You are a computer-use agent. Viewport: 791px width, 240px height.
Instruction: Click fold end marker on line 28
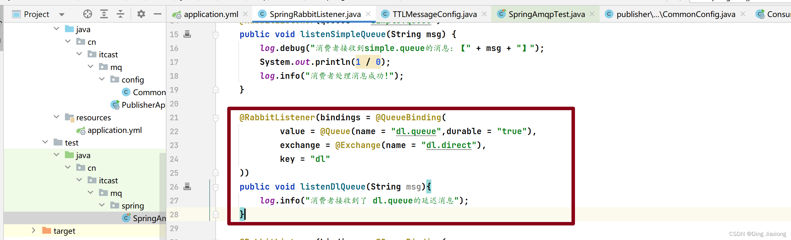[216, 214]
